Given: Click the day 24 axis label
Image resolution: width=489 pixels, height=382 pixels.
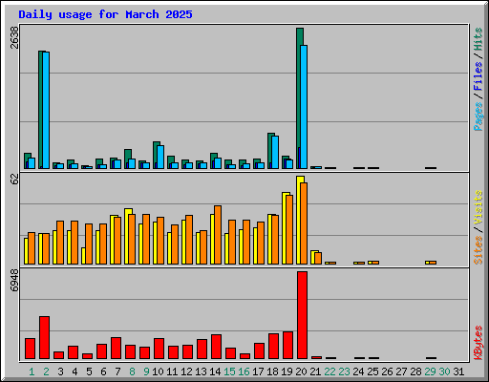Looking at the screenshot, I should 358,371.
